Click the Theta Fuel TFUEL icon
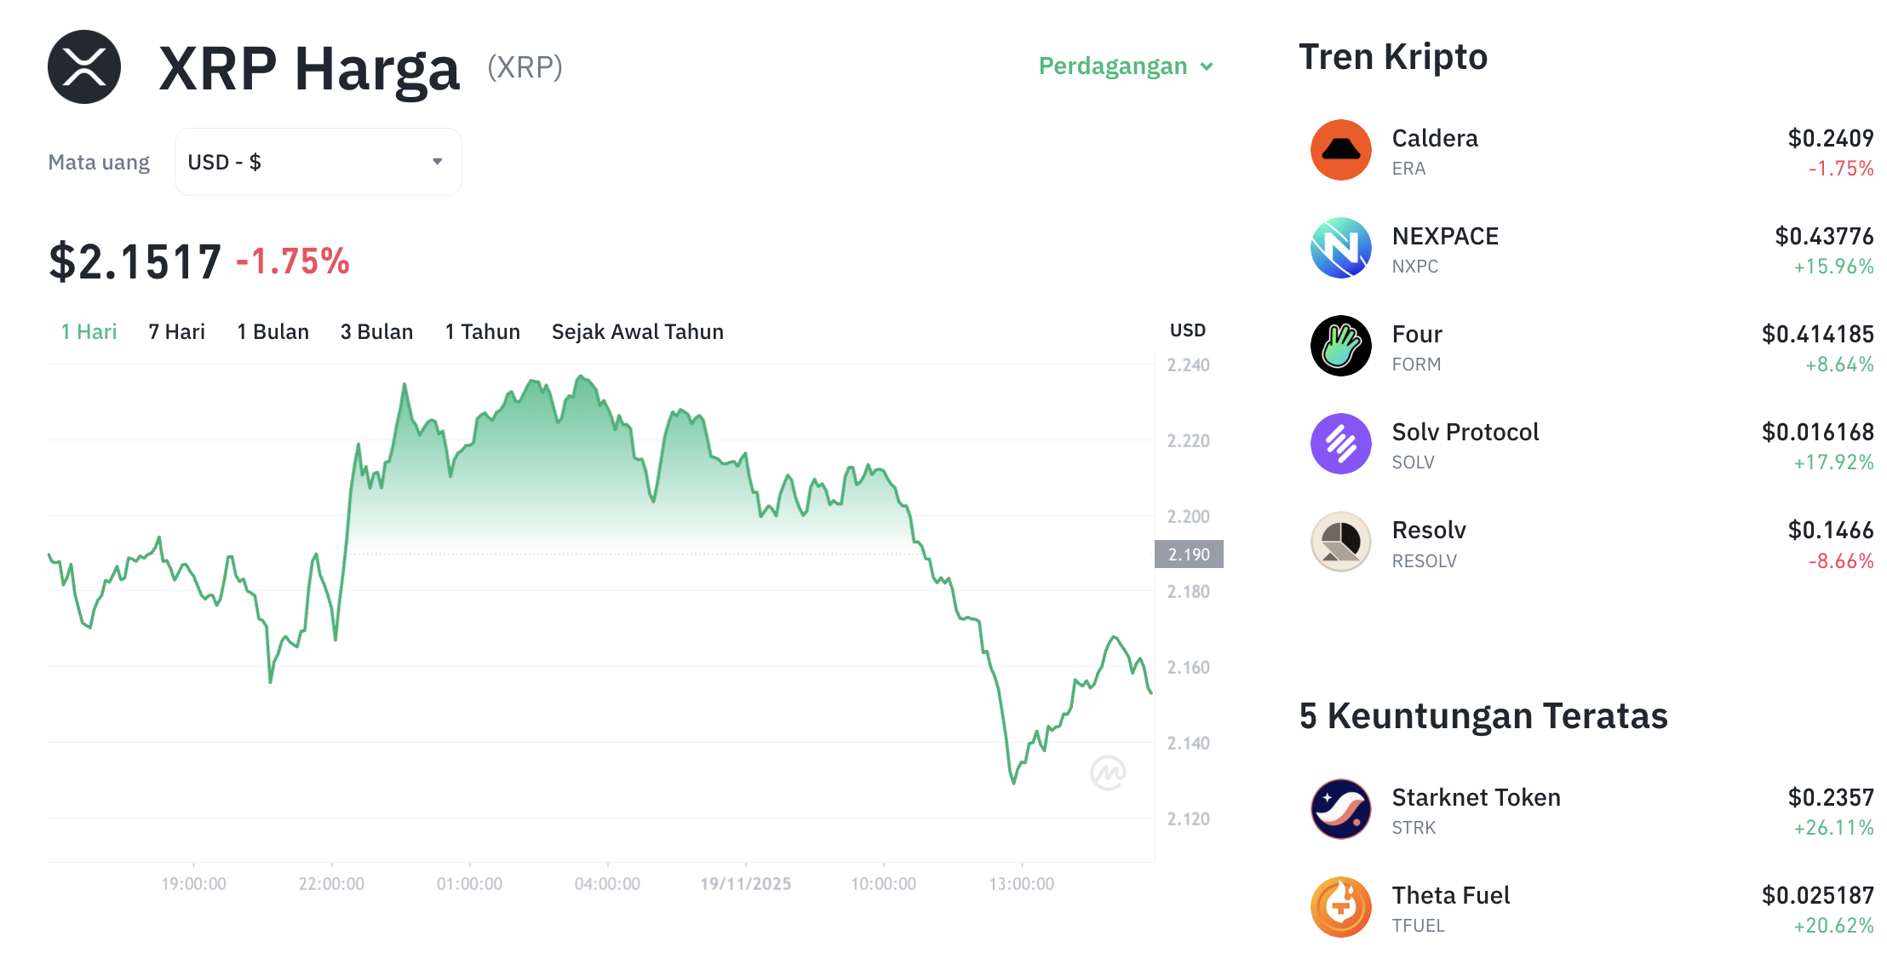The image size is (1887, 959). (x=1340, y=907)
